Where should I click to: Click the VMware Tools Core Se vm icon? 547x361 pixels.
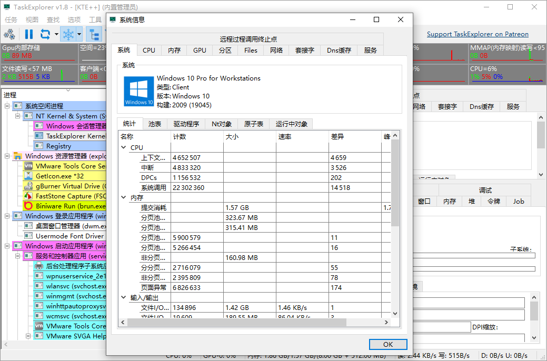28,166
